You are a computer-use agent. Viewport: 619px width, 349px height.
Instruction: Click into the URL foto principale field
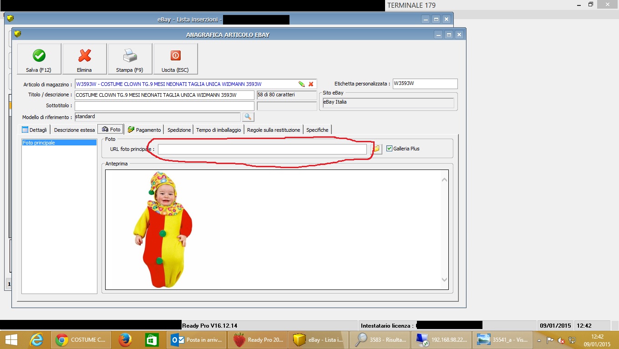[262, 149]
